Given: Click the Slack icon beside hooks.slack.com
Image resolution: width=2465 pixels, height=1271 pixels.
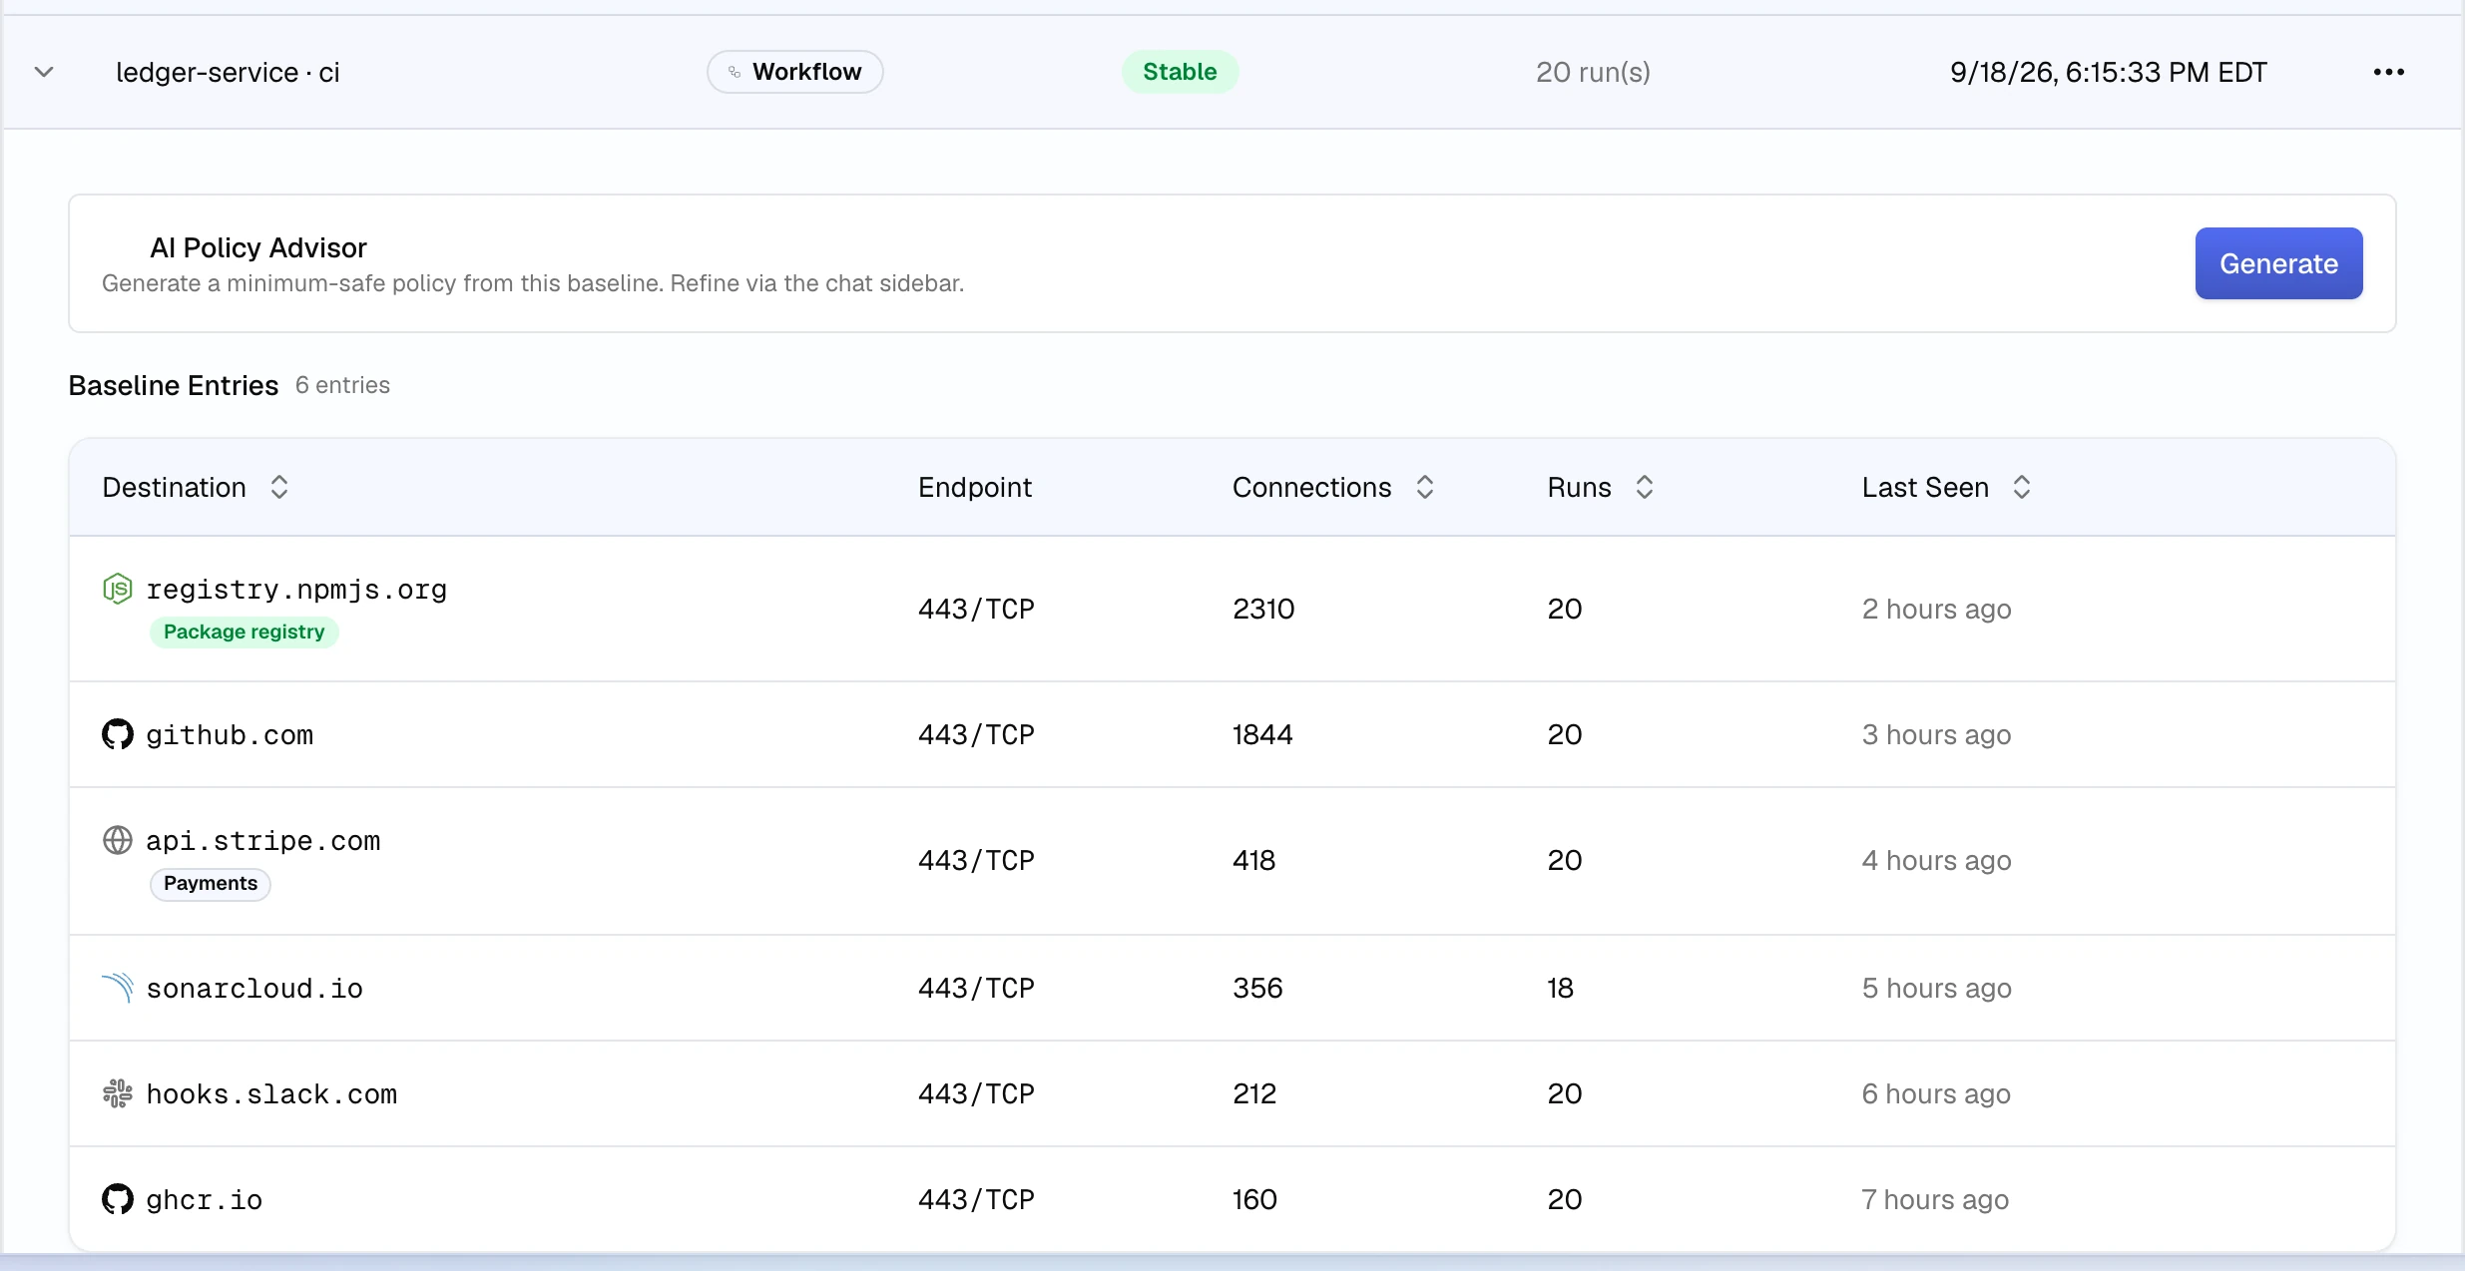Looking at the screenshot, I should click(118, 1093).
